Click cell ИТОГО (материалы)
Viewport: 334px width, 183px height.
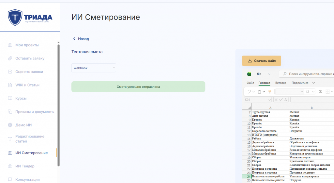tap(270, 135)
